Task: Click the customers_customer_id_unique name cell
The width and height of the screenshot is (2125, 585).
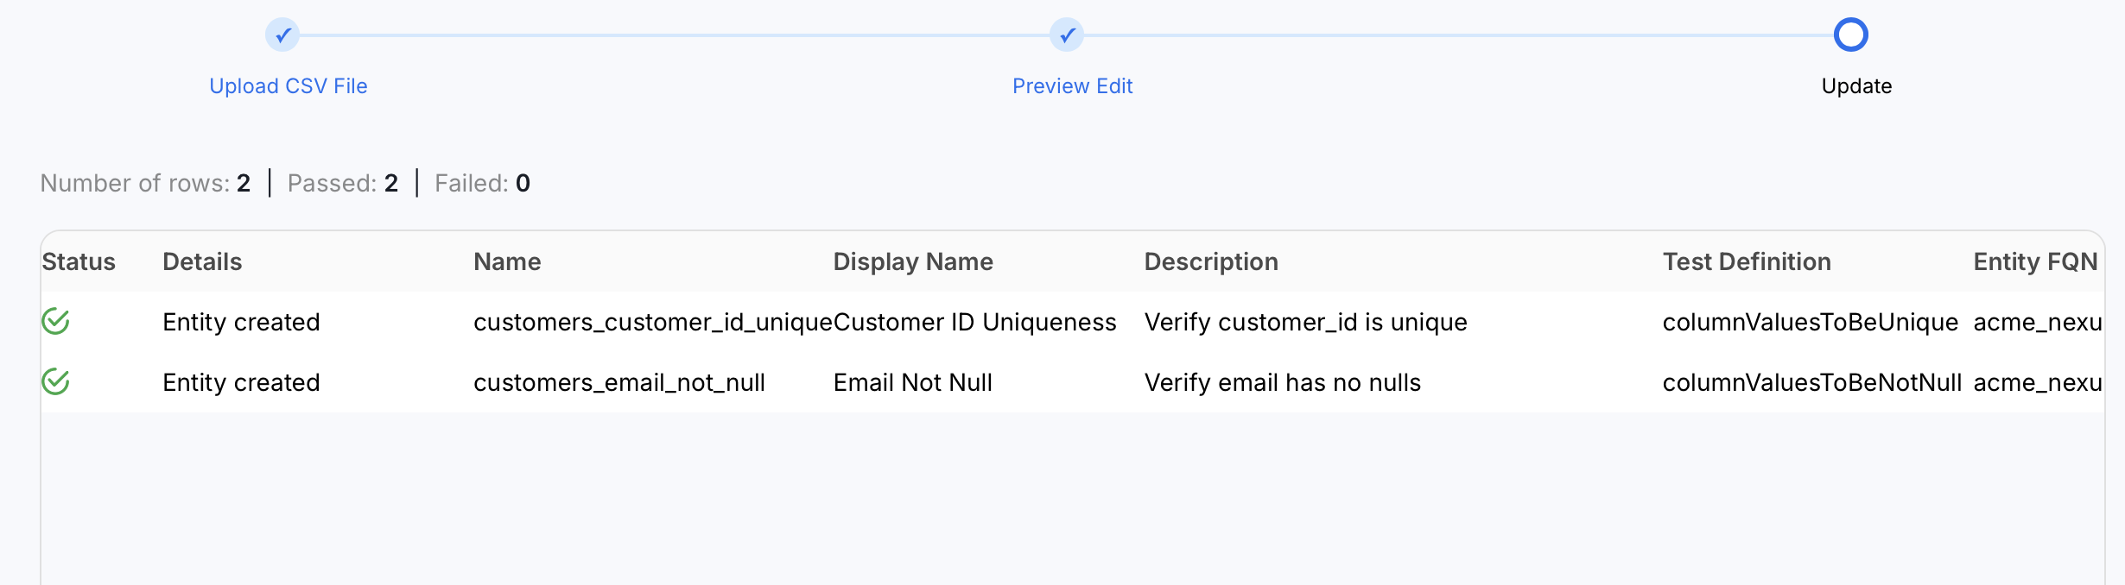Action: 653,322
